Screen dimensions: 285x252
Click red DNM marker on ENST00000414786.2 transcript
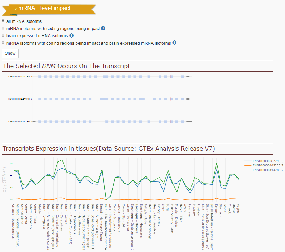(170, 122)
